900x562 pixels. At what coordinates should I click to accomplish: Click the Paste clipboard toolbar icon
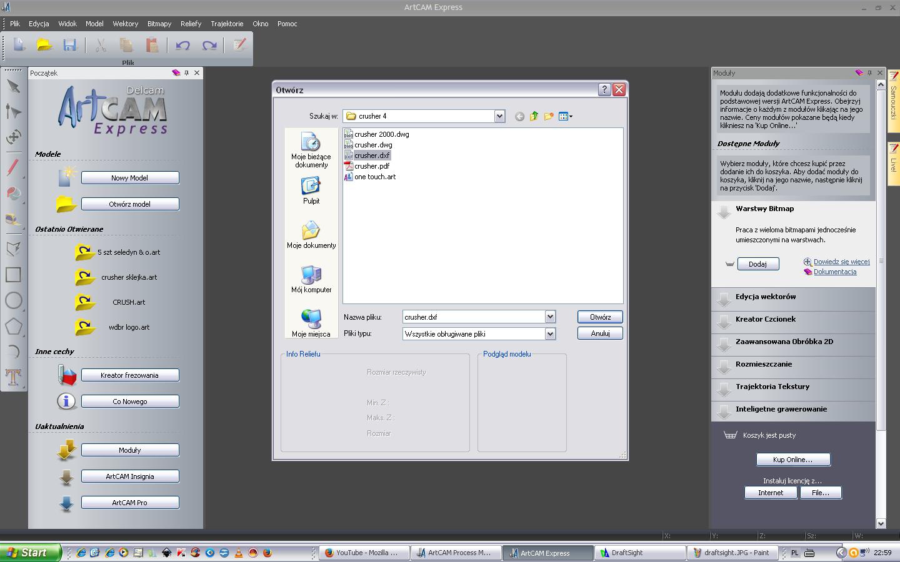[x=152, y=45]
